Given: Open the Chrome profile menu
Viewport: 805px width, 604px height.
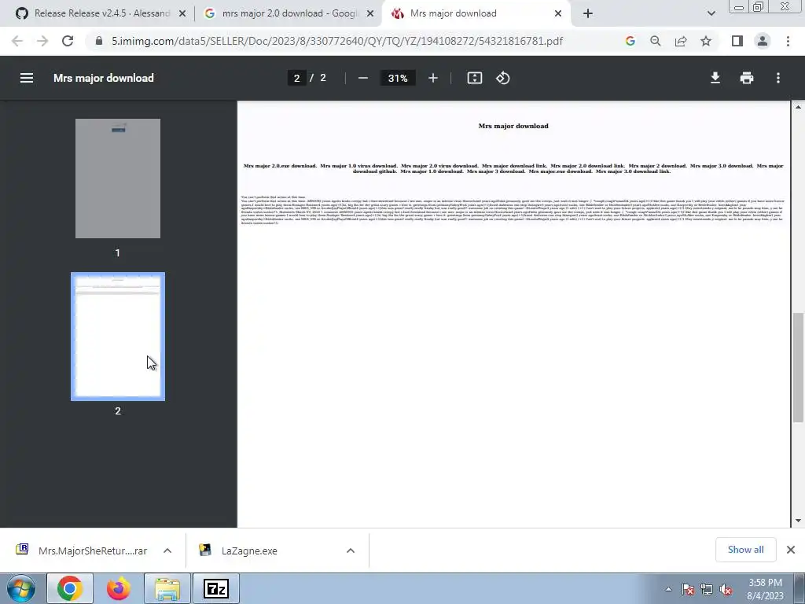Looking at the screenshot, I should pyautogui.click(x=763, y=41).
